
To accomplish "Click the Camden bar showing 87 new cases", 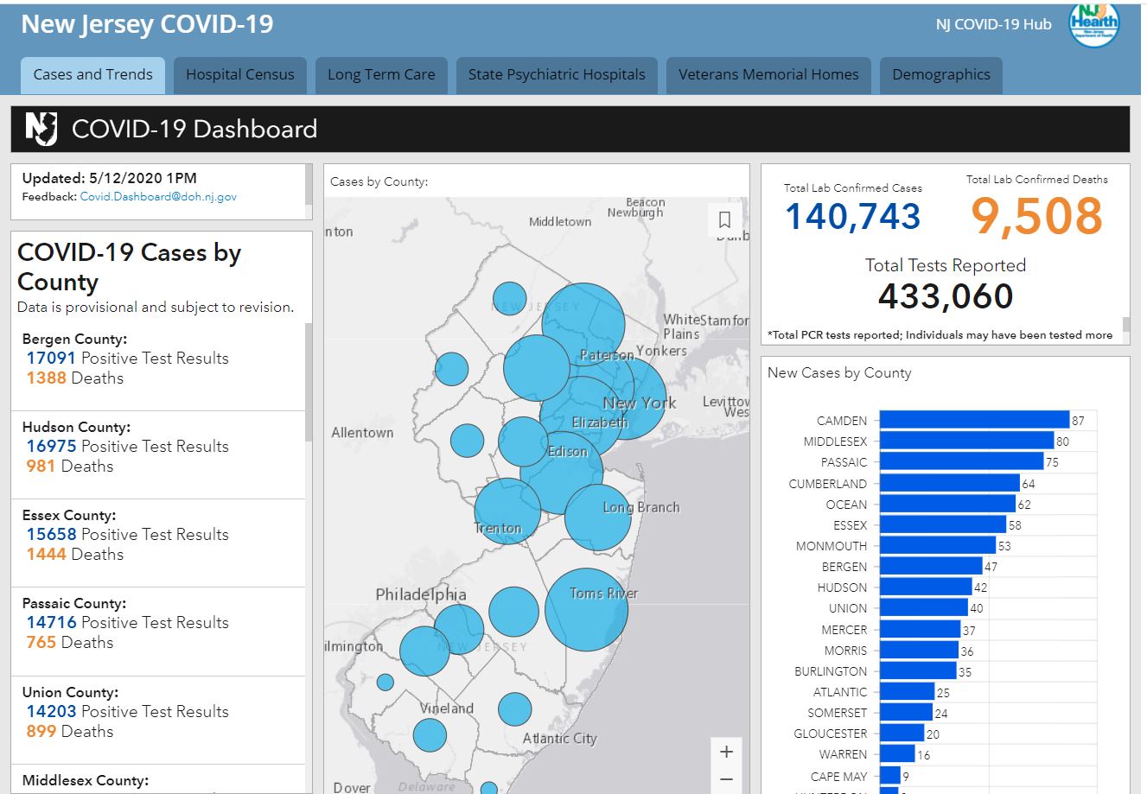I will click(974, 420).
